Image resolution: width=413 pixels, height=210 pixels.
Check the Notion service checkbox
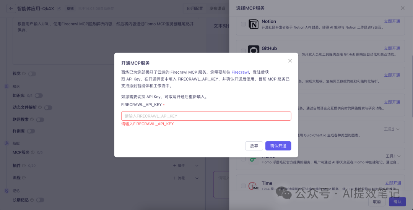click(x=243, y=24)
